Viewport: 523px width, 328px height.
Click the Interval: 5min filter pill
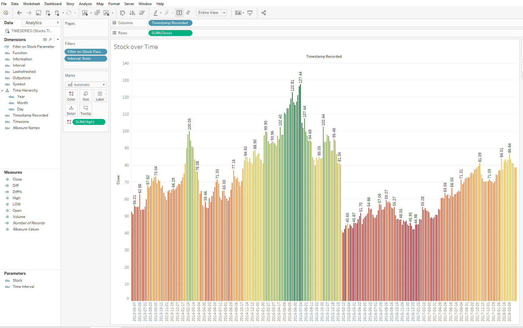click(86, 58)
